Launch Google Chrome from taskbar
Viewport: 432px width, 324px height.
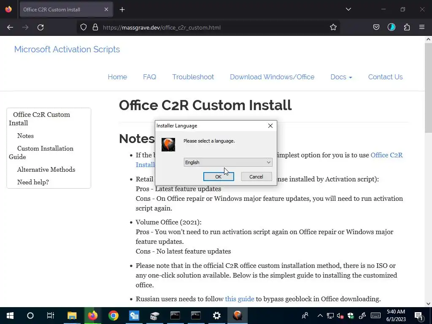(113, 316)
